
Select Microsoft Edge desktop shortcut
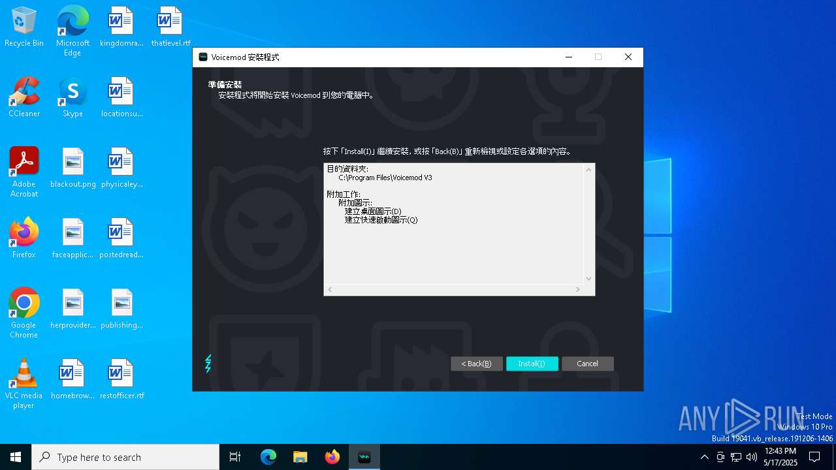coord(72,31)
